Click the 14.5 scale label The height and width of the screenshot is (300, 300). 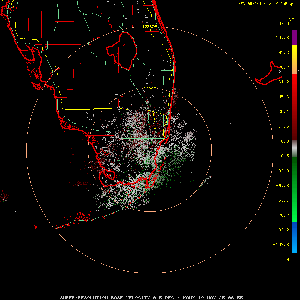click(284, 126)
